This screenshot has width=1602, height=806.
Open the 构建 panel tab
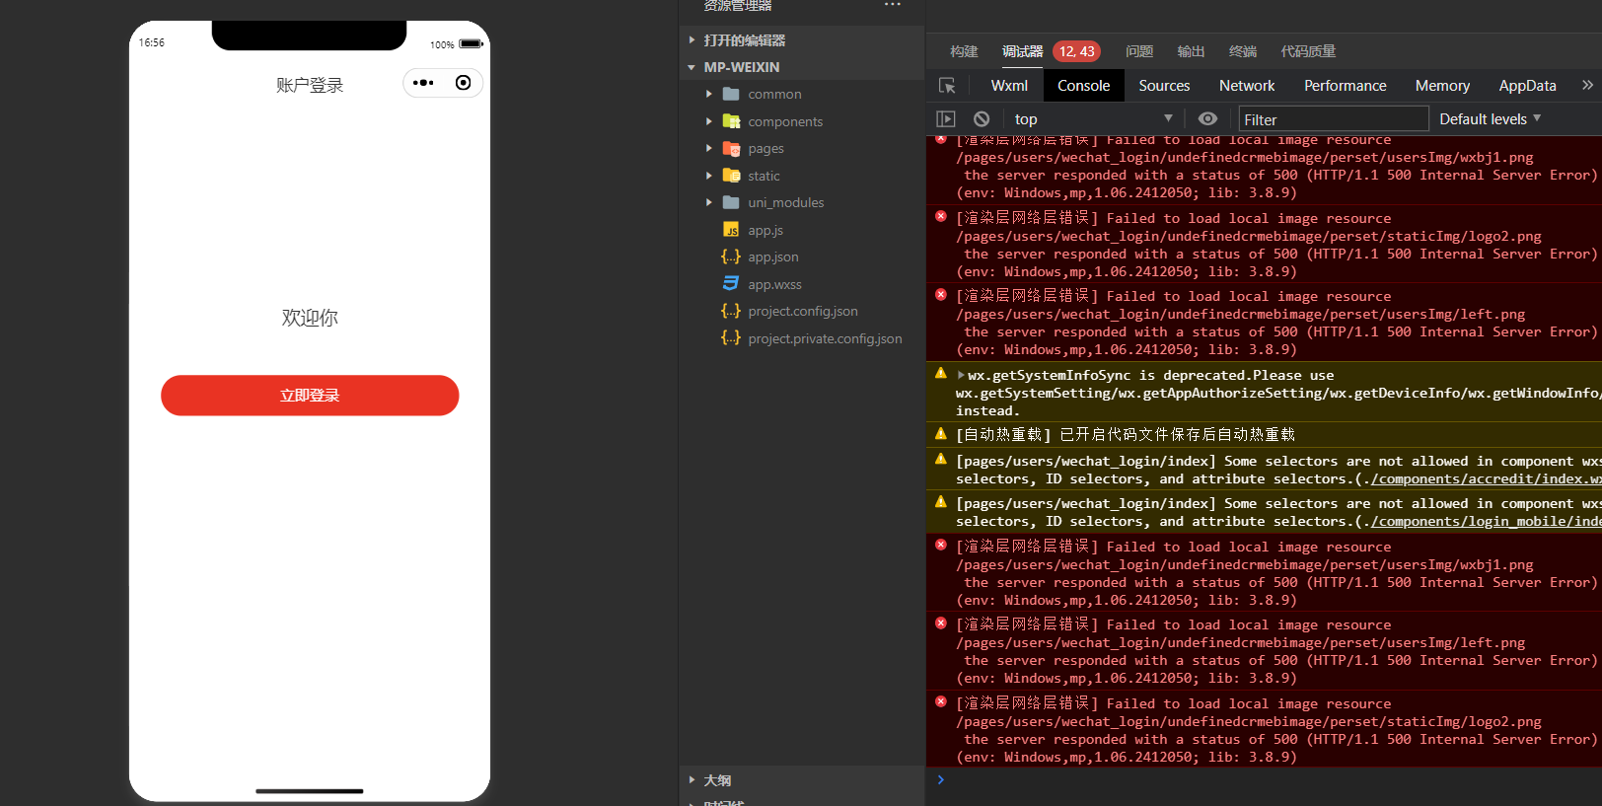[964, 51]
